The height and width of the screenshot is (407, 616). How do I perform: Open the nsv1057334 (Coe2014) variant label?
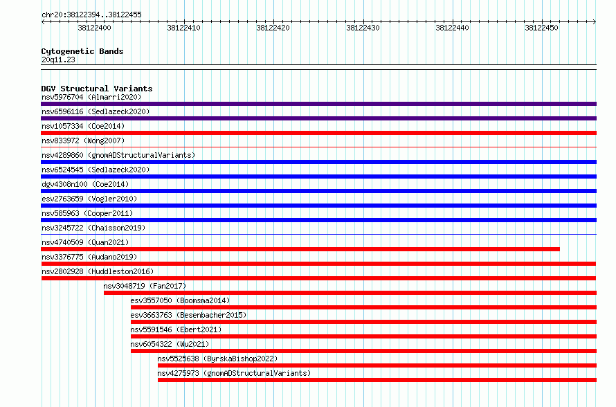pos(83,126)
